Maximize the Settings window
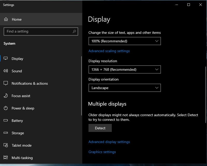The image size is (207, 166). tap(189, 5)
